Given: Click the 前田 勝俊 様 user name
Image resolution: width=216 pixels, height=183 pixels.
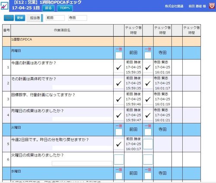Looking at the screenshot, I should [x=197, y=6].
